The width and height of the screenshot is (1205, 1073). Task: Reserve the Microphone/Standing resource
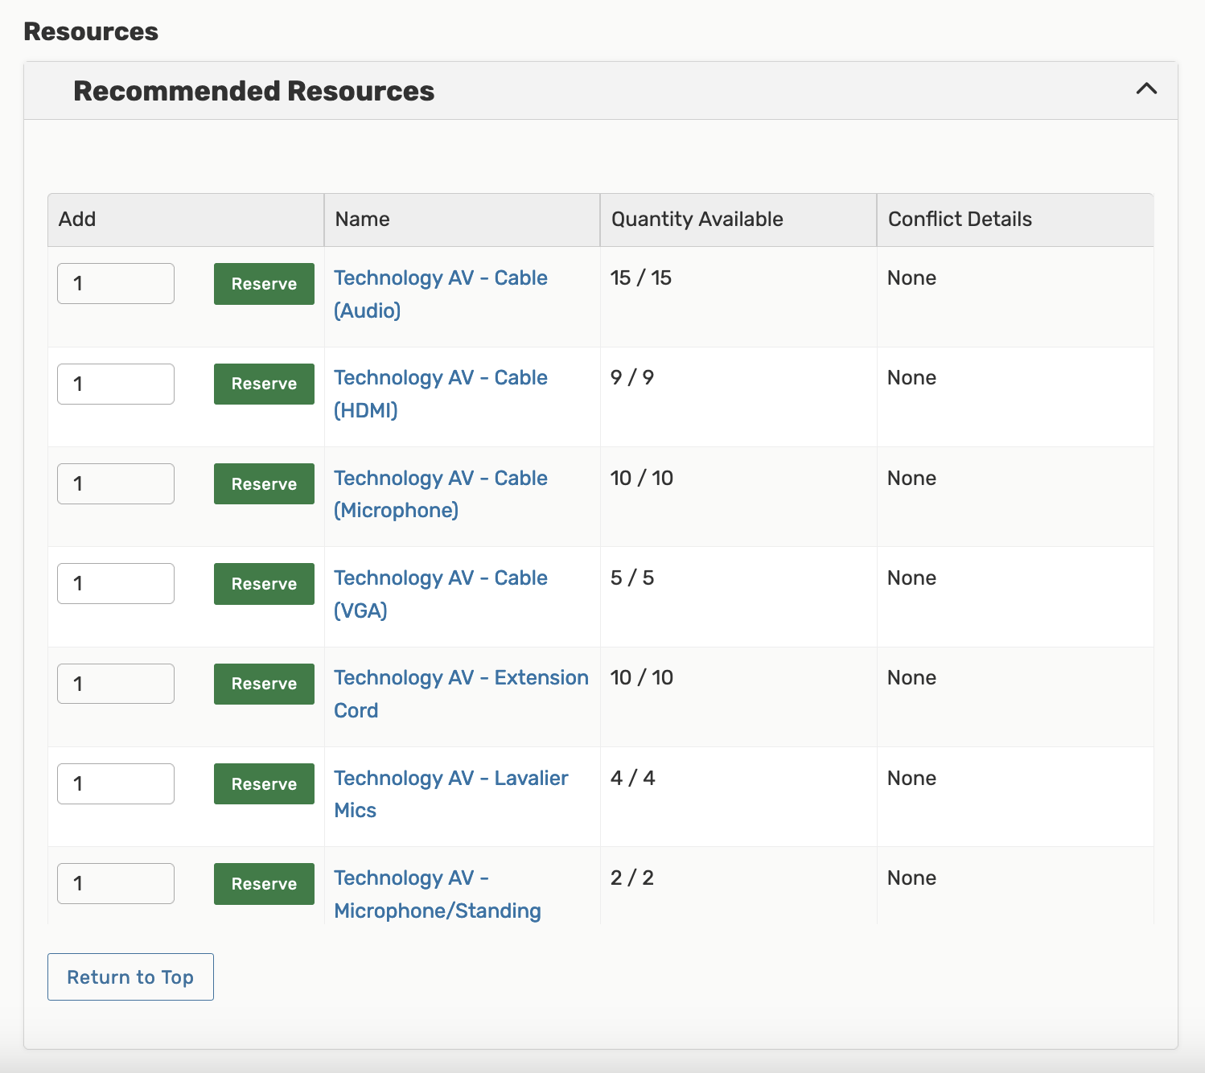(x=264, y=884)
